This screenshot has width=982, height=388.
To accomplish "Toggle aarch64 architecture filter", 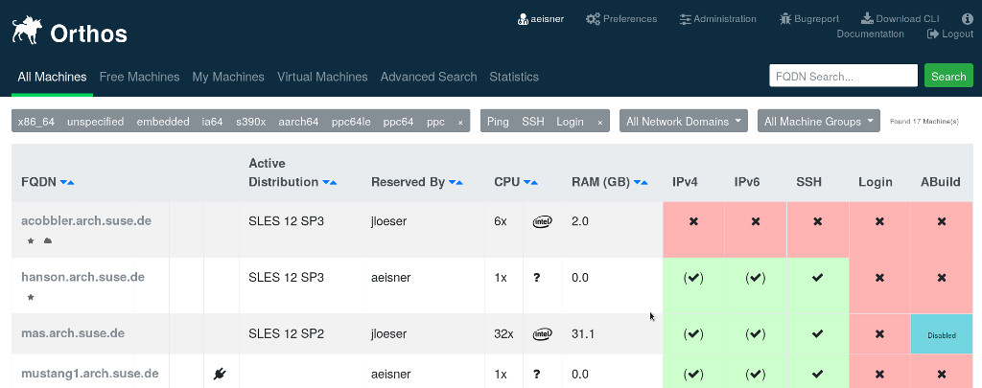I will (x=299, y=122).
